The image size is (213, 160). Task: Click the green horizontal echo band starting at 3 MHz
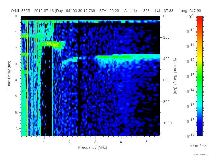[x=128, y=57]
